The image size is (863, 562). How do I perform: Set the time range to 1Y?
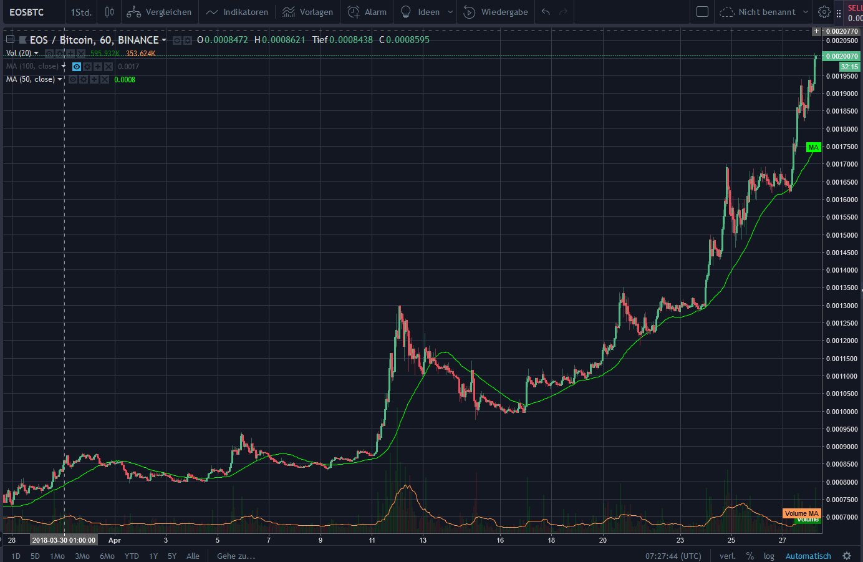pyautogui.click(x=153, y=556)
